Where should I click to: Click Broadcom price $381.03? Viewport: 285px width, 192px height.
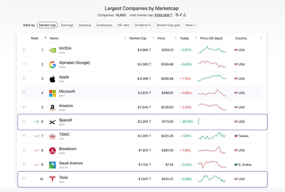point(167,150)
